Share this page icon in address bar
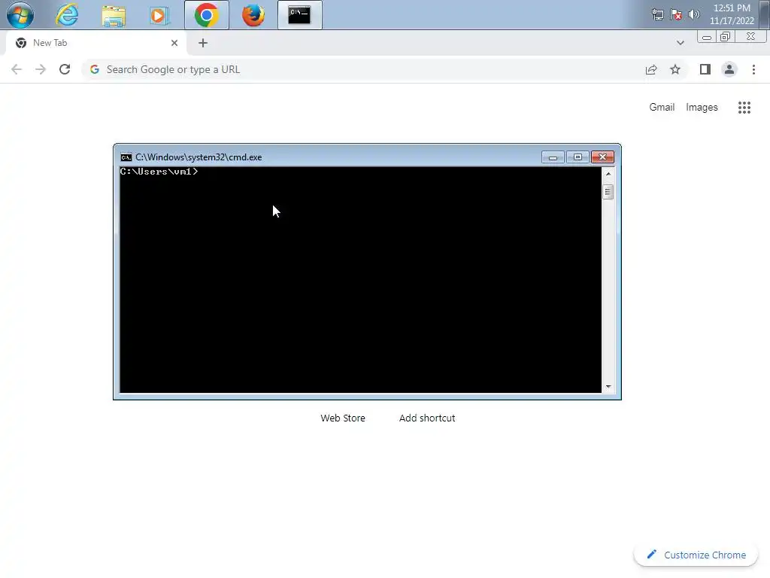 pos(651,69)
